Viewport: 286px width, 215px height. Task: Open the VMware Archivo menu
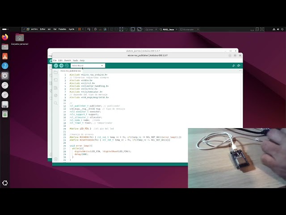34,29
